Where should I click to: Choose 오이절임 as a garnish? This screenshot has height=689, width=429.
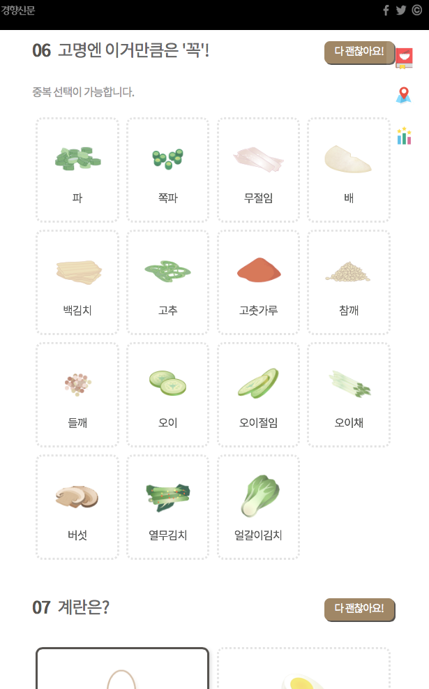click(x=258, y=394)
